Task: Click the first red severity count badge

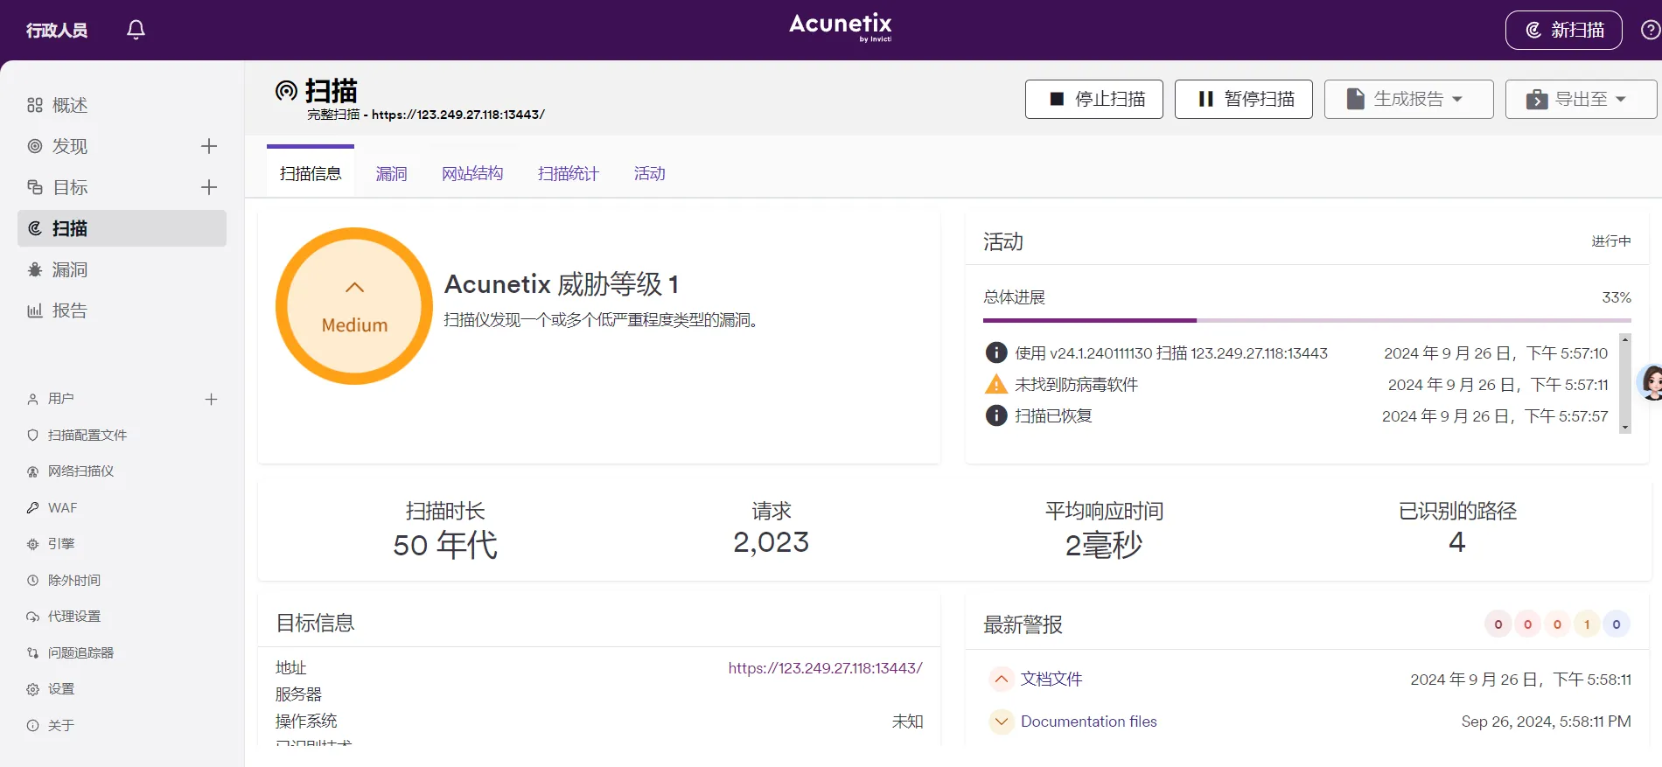Action: click(1498, 624)
